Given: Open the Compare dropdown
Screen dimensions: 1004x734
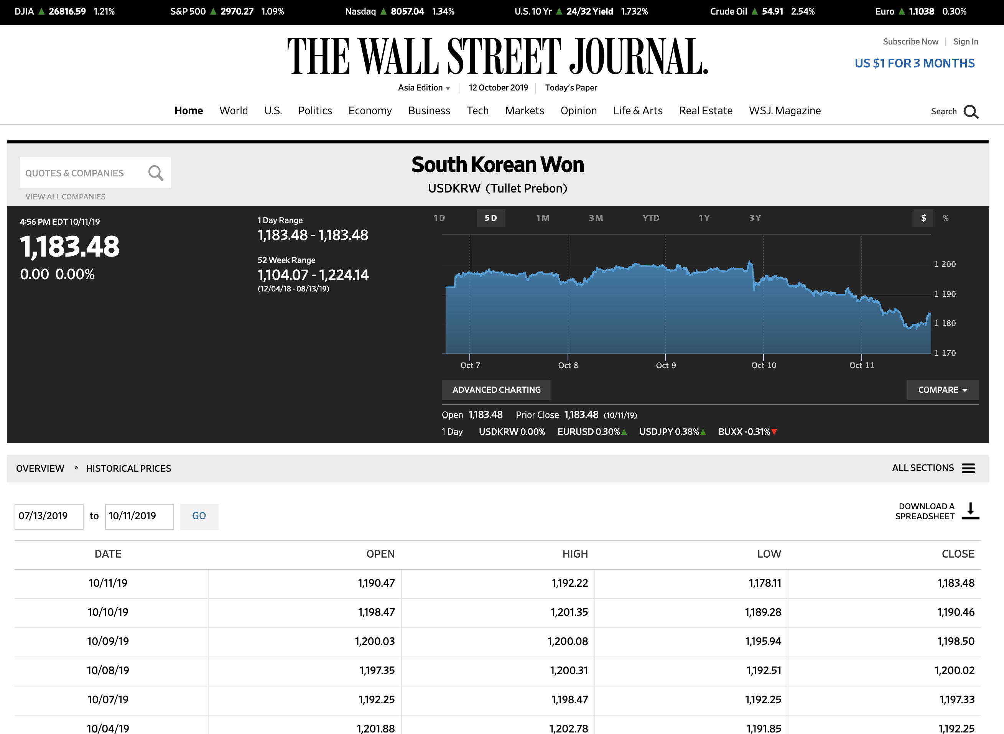Looking at the screenshot, I should (x=942, y=390).
